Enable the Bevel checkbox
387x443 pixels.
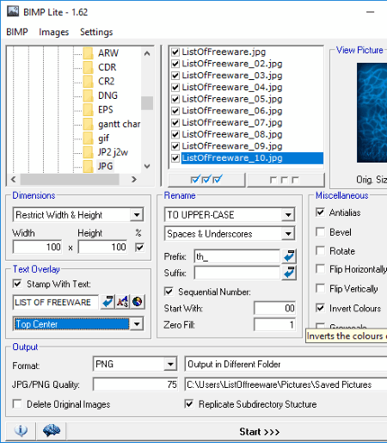click(320, 232)
